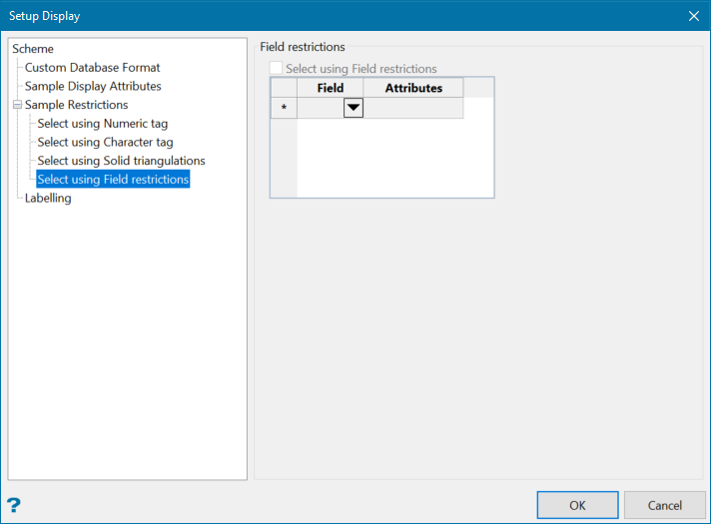Click the Field column header
The width and height of the screenshot is (711, 524).
click(331, 88)
